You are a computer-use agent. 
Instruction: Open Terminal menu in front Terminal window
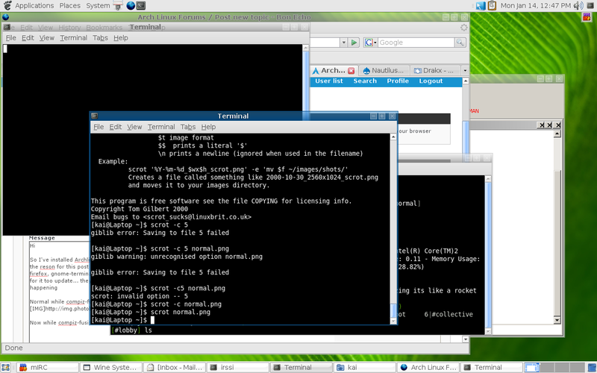[x=161, y=127]
